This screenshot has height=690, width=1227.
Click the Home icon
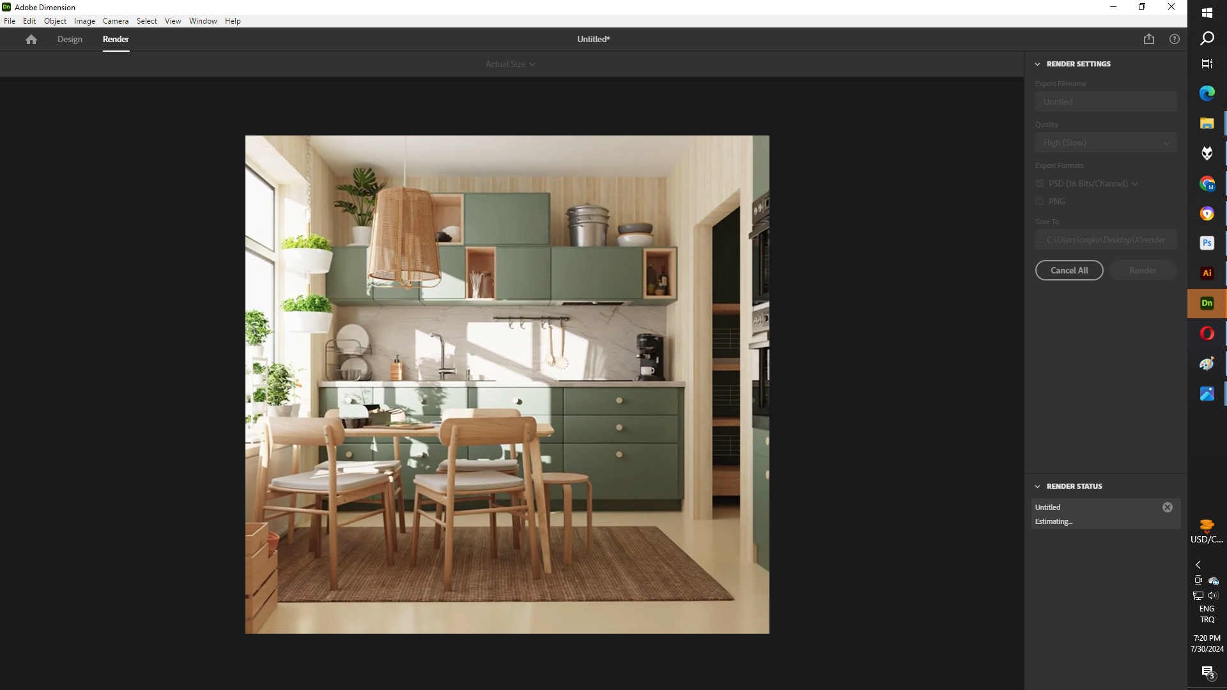(x=31, y=40)
